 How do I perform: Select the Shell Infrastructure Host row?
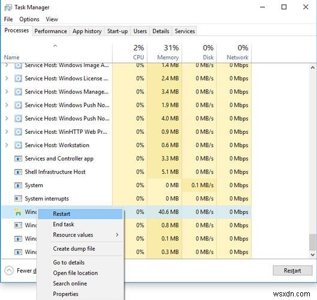(x=126, y=172)
